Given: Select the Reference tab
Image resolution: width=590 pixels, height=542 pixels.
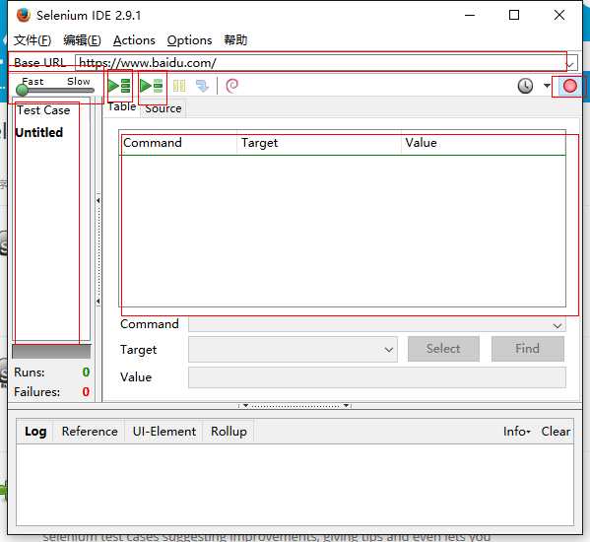Looking at the screenshot, I should click(90, 432).
